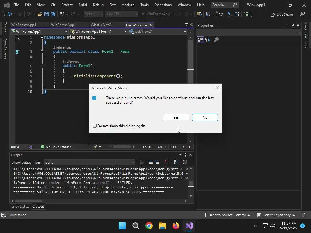This screenshot has width=311, height=233.
Task: Click the Property Pages wrench icon
Action: (216, 40)
